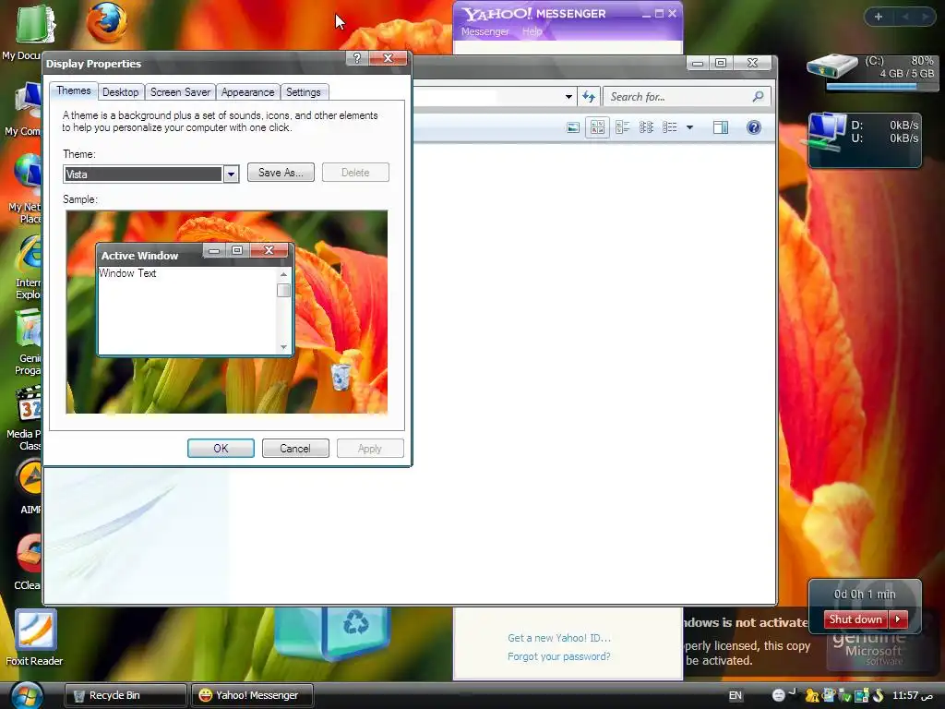Select icons view in Explorer toolbar
Screen dimensions: 945x709
(646, 127)
